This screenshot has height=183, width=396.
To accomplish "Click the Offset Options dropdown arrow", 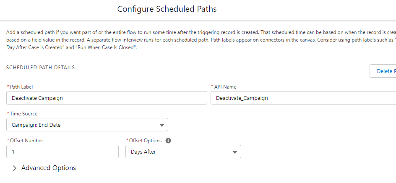I will [x=235, y=152].
